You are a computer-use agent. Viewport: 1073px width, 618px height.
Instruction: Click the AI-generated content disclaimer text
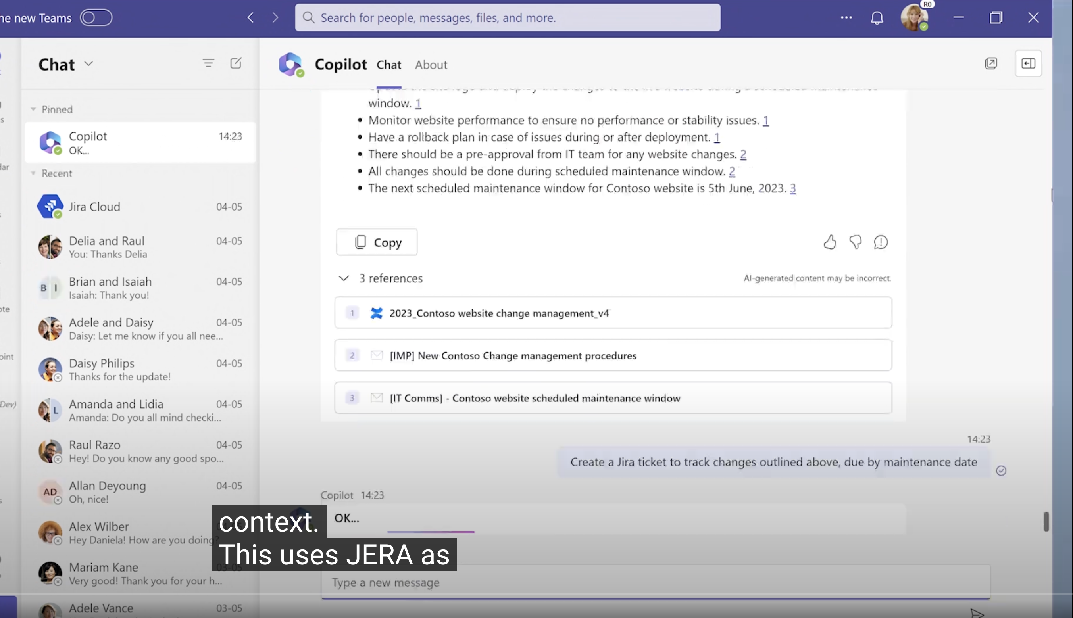pos(817,278)
